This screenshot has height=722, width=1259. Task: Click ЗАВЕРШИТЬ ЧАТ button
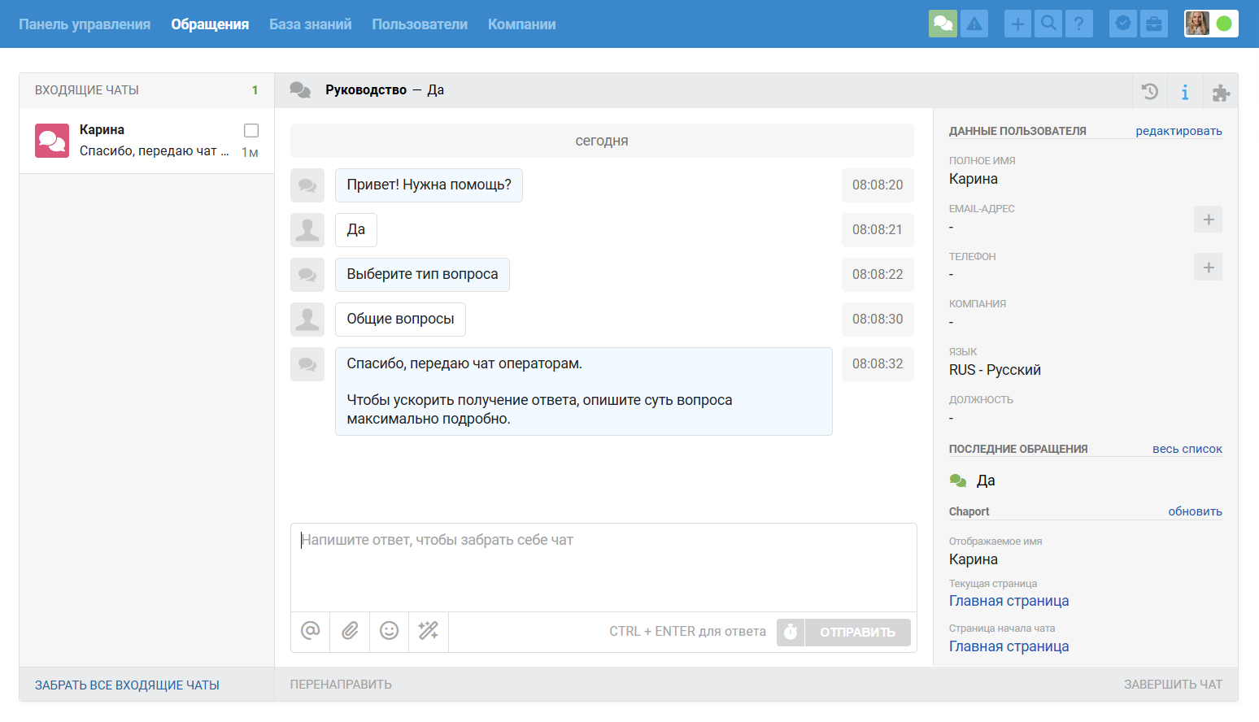[1173, 685]
